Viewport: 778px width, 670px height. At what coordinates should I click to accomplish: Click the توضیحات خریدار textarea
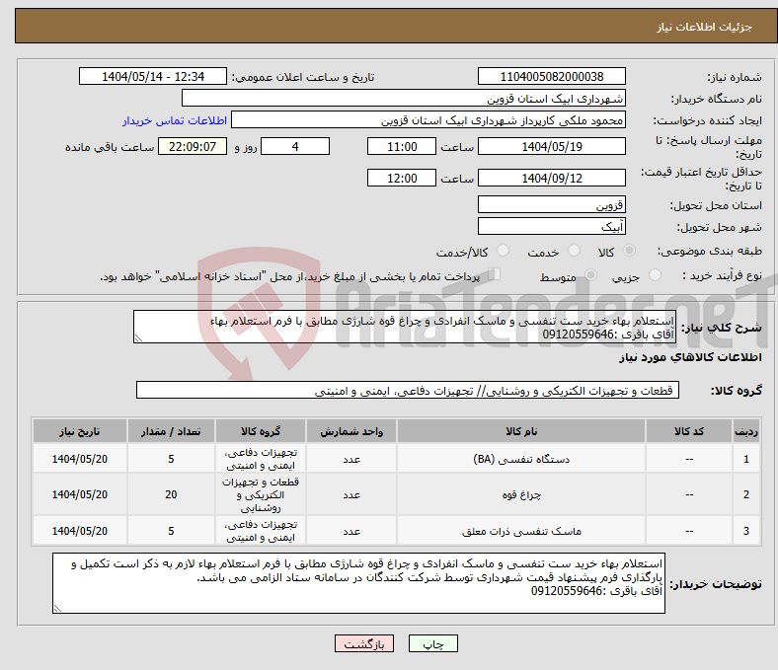(358, 583)
